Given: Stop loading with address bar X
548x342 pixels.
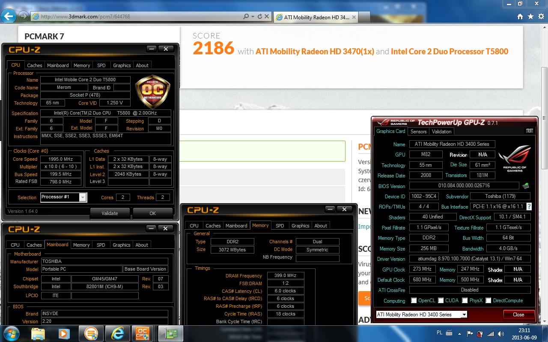Looking at the screenshot, I should point(267,17).
